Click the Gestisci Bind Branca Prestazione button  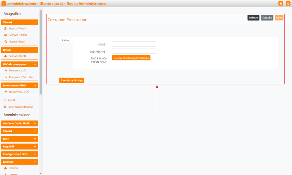[131, 58]
